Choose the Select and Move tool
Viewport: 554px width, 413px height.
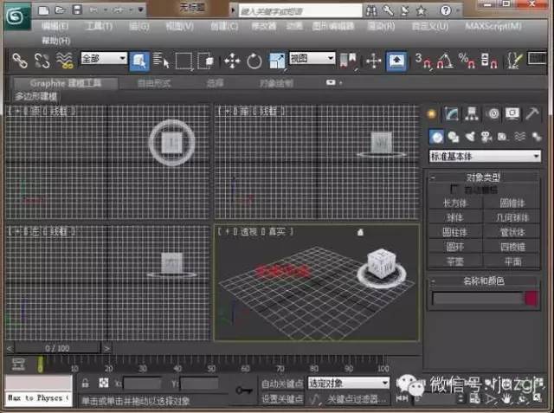tap(232, 61)
